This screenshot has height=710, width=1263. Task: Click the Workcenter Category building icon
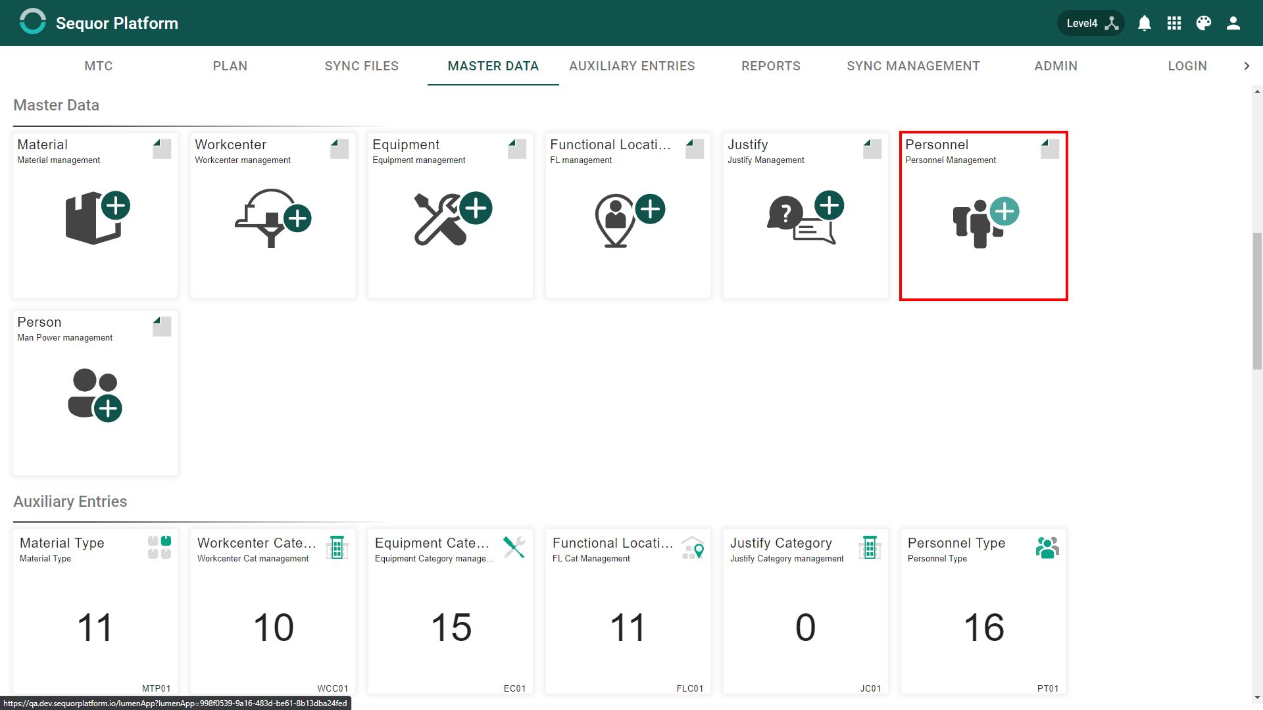tap(337, 547)
